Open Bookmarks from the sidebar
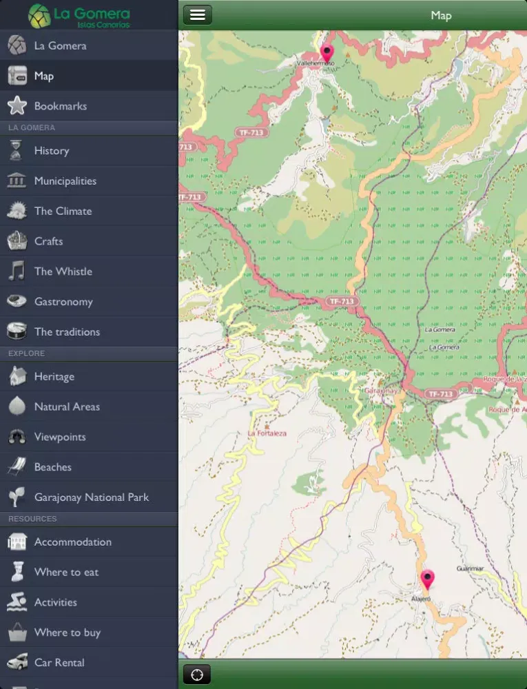Screen dimensions: 527x689 [89, 105]
